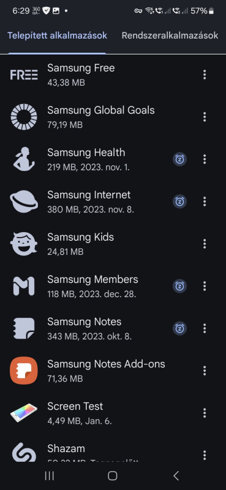Image resolution: width=226 pixels, height=490 pixels.
Task: Tap the Samsung Internet planet icon
Action: click(x=24, y=202)
